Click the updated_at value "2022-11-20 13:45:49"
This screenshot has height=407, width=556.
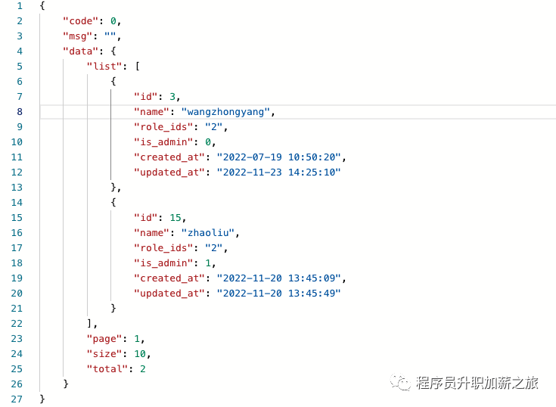click(278, 293)
